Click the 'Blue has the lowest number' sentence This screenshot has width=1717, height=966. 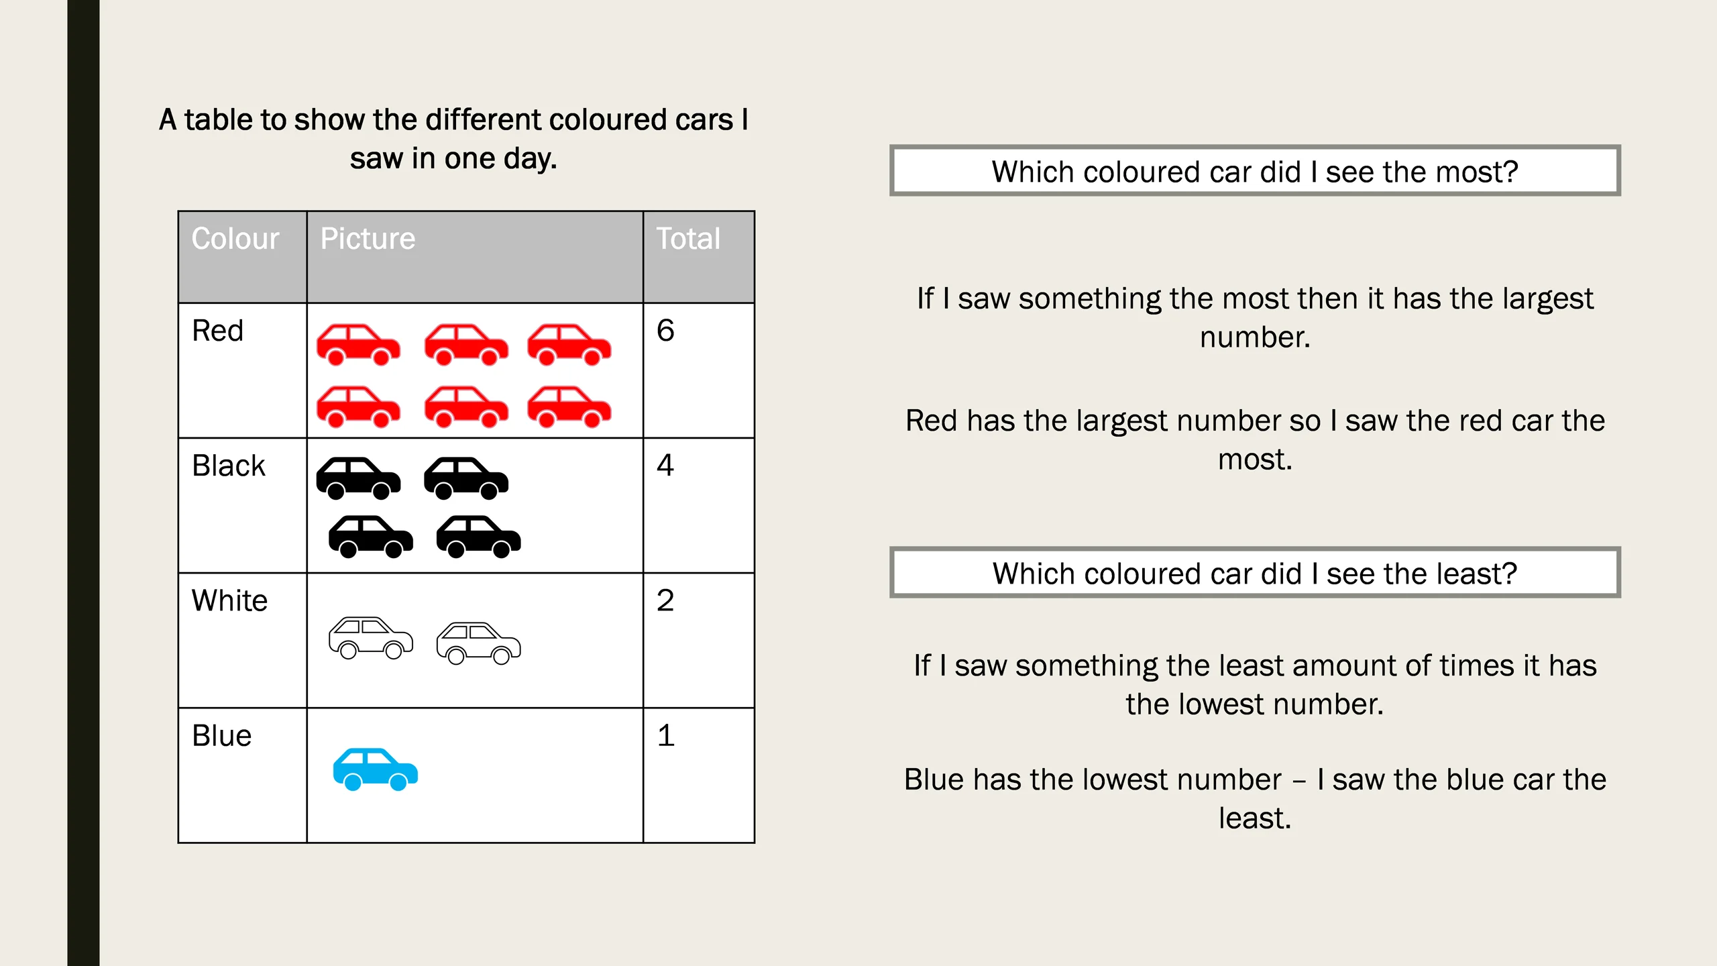1255,798
